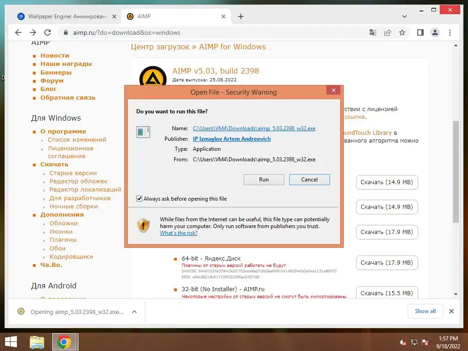This screenshot has width=468, height=351.
Task: Click the network tray icon
Action: (x=414, y=342)
